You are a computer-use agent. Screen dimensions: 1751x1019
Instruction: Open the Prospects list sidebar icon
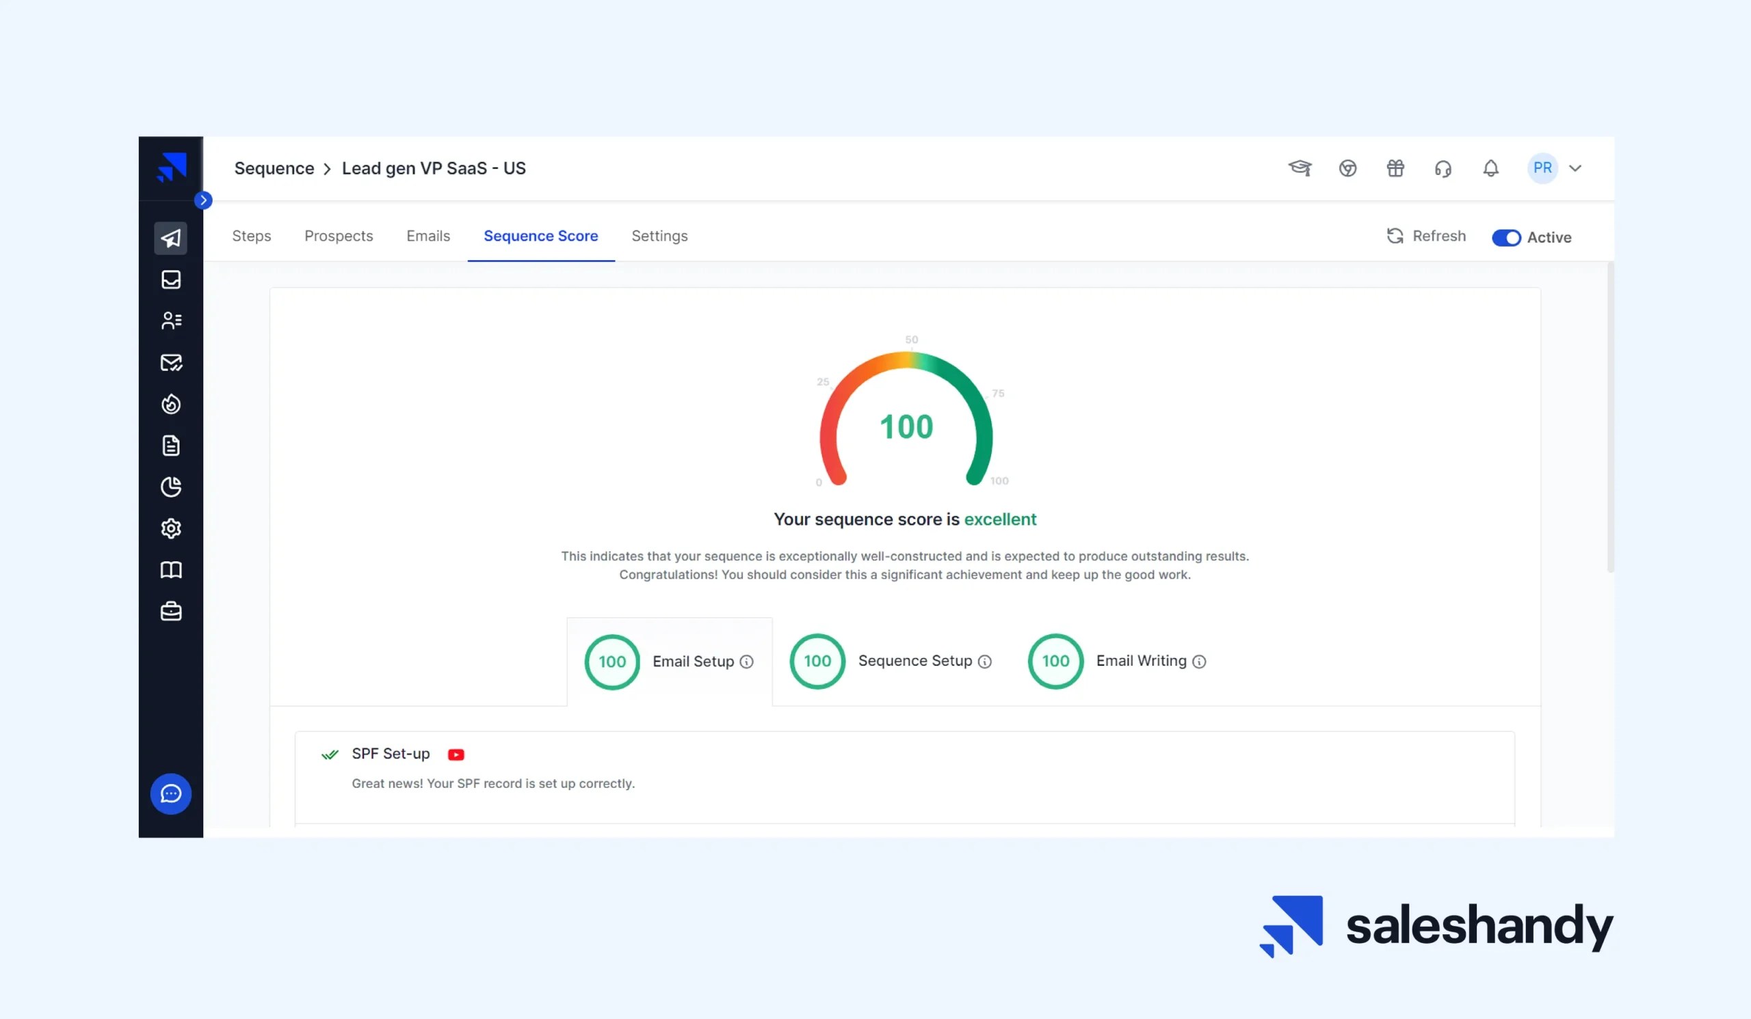tap(170, 321)
